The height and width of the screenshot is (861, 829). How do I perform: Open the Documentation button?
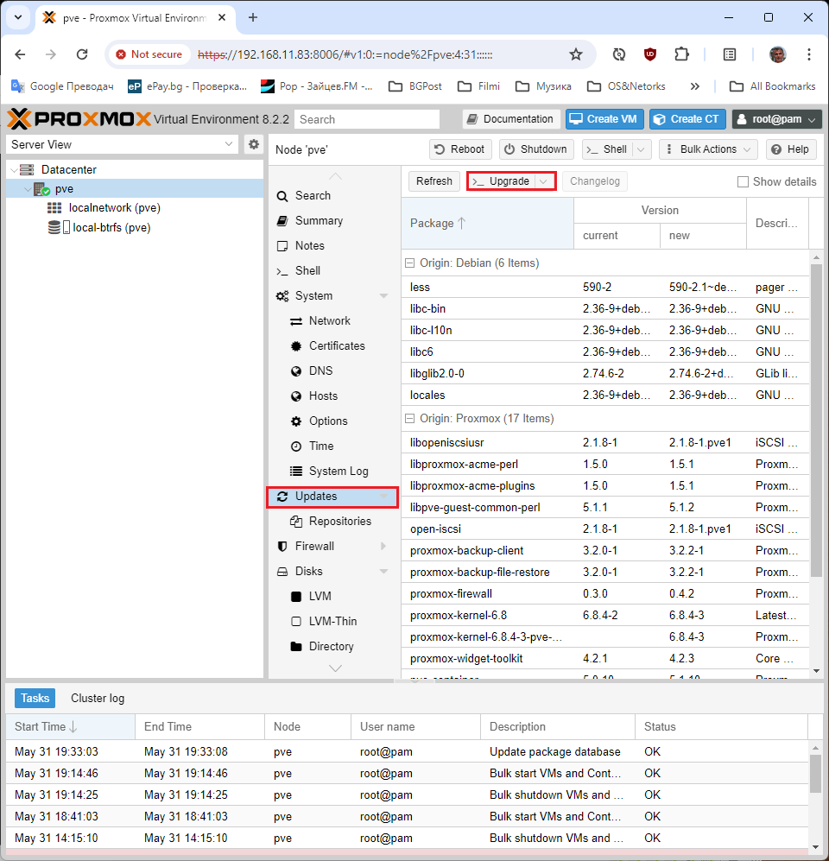[x=511, y=119]
